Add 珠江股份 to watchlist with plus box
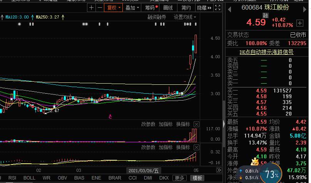 click(300, 23)
